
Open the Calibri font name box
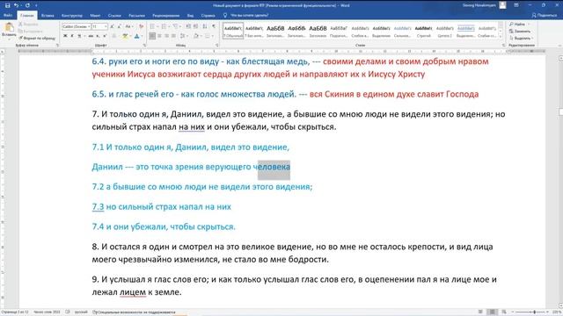[77, 26]
